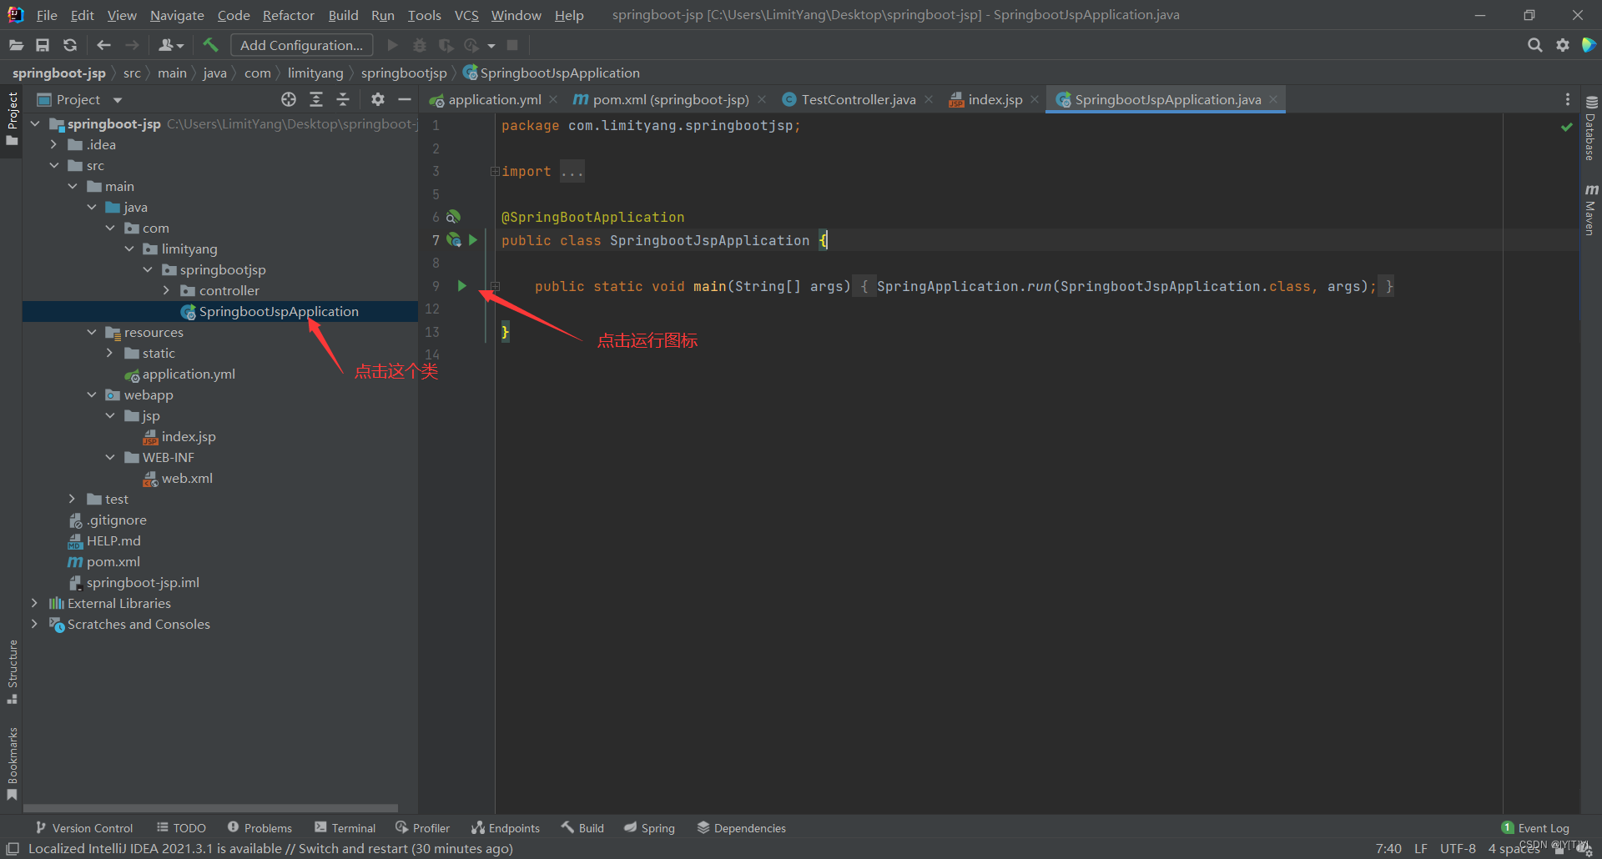Open the Maven tool window
The width and height of the screenshot is (1602, 859).
tap(1591, 209)
